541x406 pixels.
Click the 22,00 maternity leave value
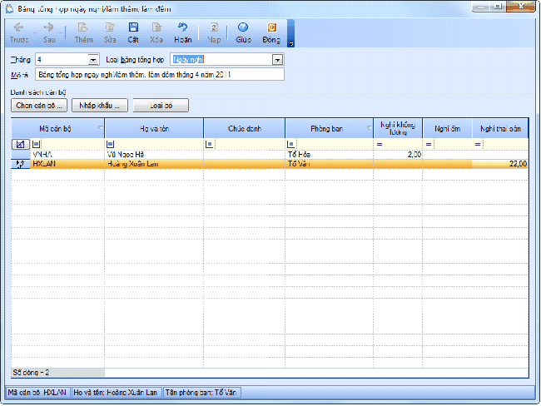(x=518, y=164)
